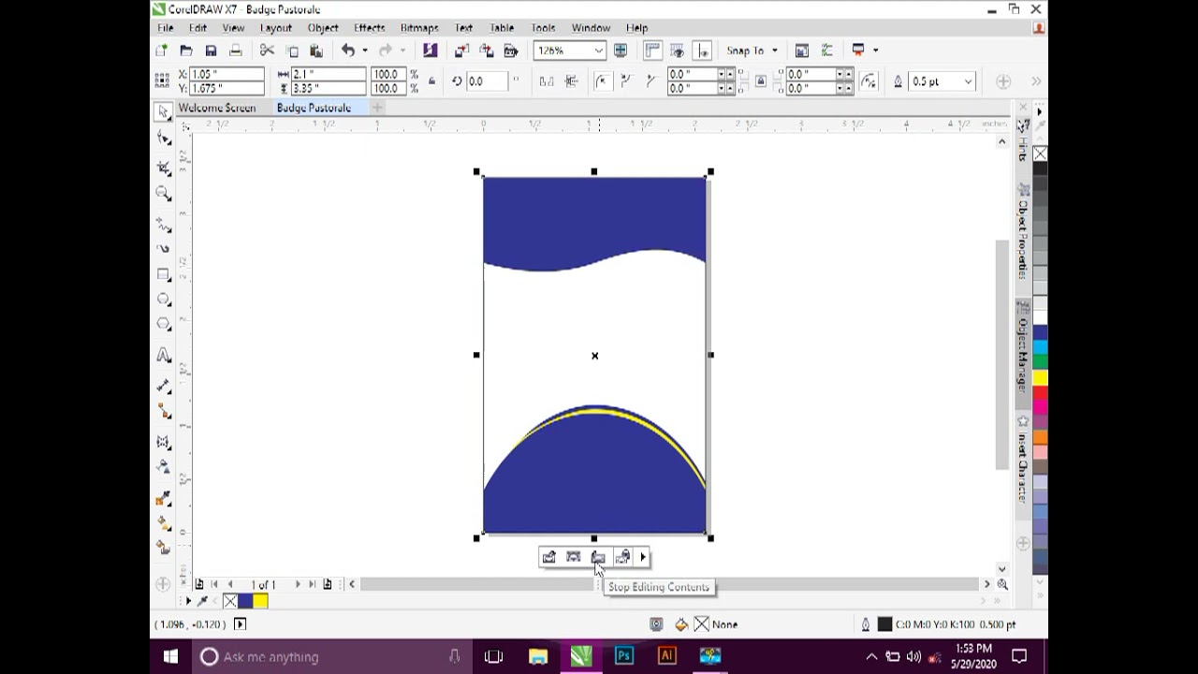This screenshot has height=674, width=1198.
Task: Open the outline width 0.5 pt dropdown
Action: 968,81
